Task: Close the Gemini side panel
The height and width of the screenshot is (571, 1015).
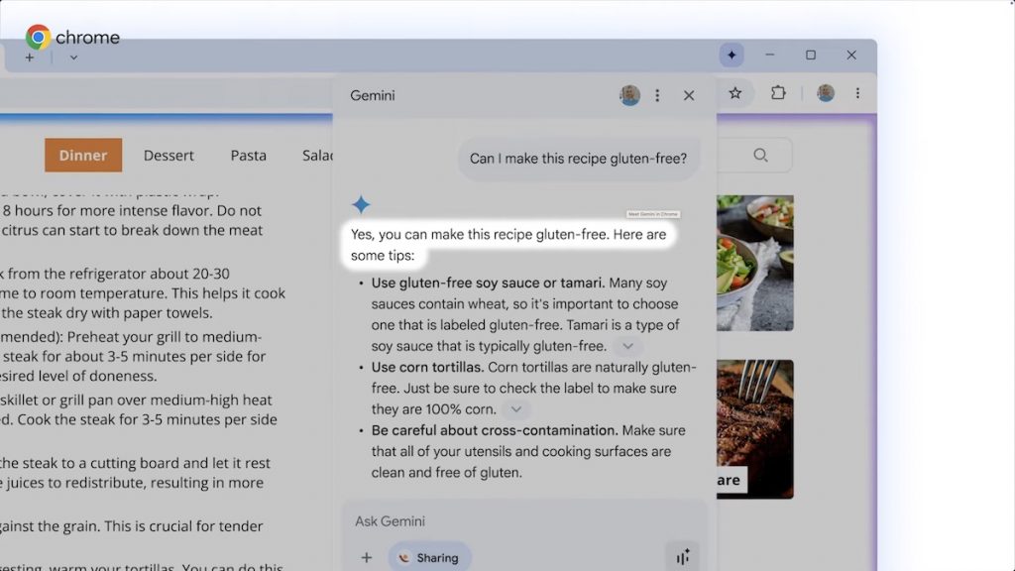Action: coord(689,95)
